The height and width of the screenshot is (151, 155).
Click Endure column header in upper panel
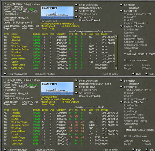36,34
